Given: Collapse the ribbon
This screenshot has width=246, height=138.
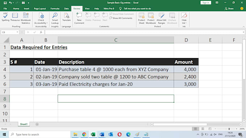Looking at the screenshot, I should click(x=243, y=27).
